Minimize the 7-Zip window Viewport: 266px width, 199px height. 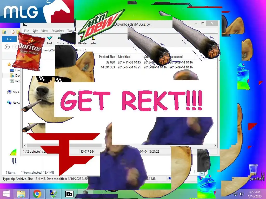point(196,24)
